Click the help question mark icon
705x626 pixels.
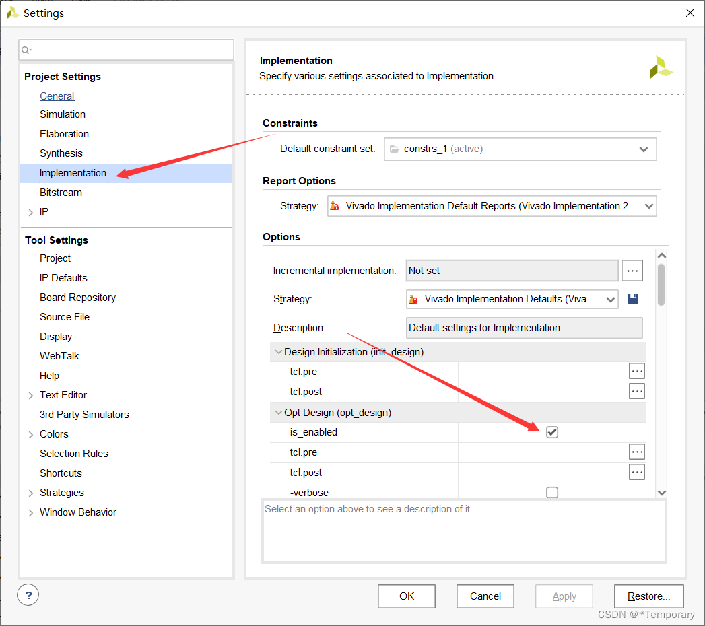(x=27, y=595)
